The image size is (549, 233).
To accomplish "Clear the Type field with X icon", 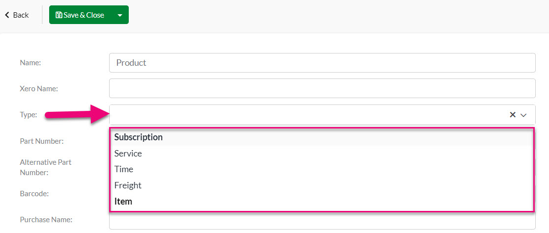I will (x=513, y=115).
